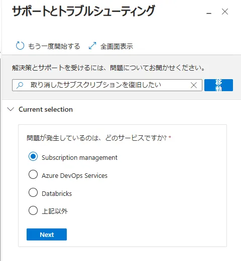Viewport: 241px width, 261px height.
Task: Click the Azure DevOps Services label
Action: tap(74, 175)
